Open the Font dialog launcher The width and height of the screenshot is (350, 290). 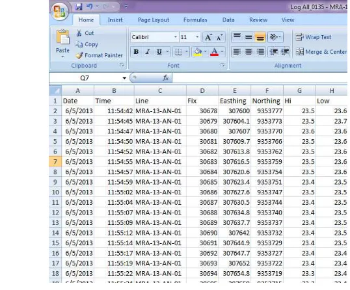pos(222,65)
